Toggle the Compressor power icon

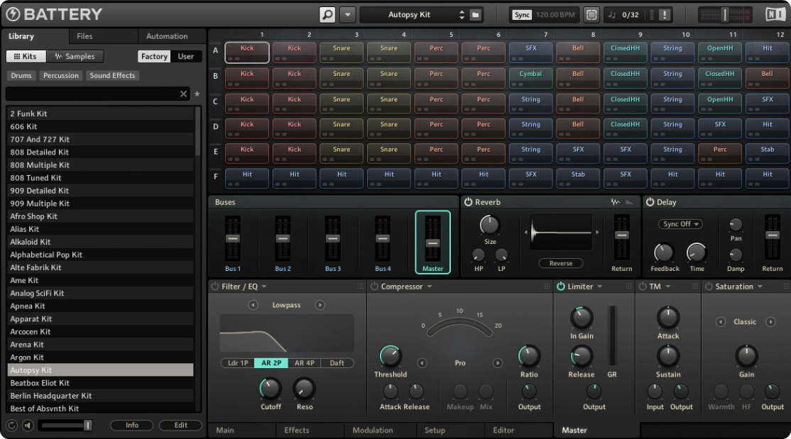(374, 287)
